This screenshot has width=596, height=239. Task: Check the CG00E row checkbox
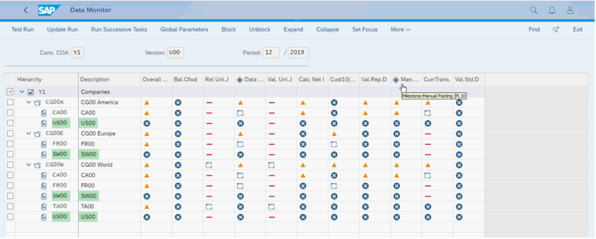[10, 134]
